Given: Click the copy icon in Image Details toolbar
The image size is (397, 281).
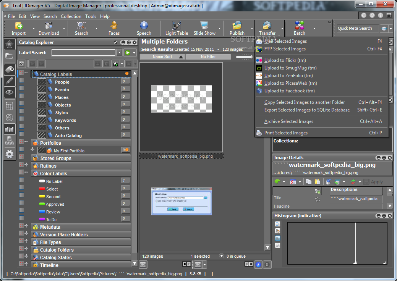Looking at the screenshot, I should [x=308, y=182].
